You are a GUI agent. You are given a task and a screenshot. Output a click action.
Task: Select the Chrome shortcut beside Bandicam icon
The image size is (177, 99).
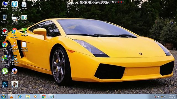pos(14,33)
